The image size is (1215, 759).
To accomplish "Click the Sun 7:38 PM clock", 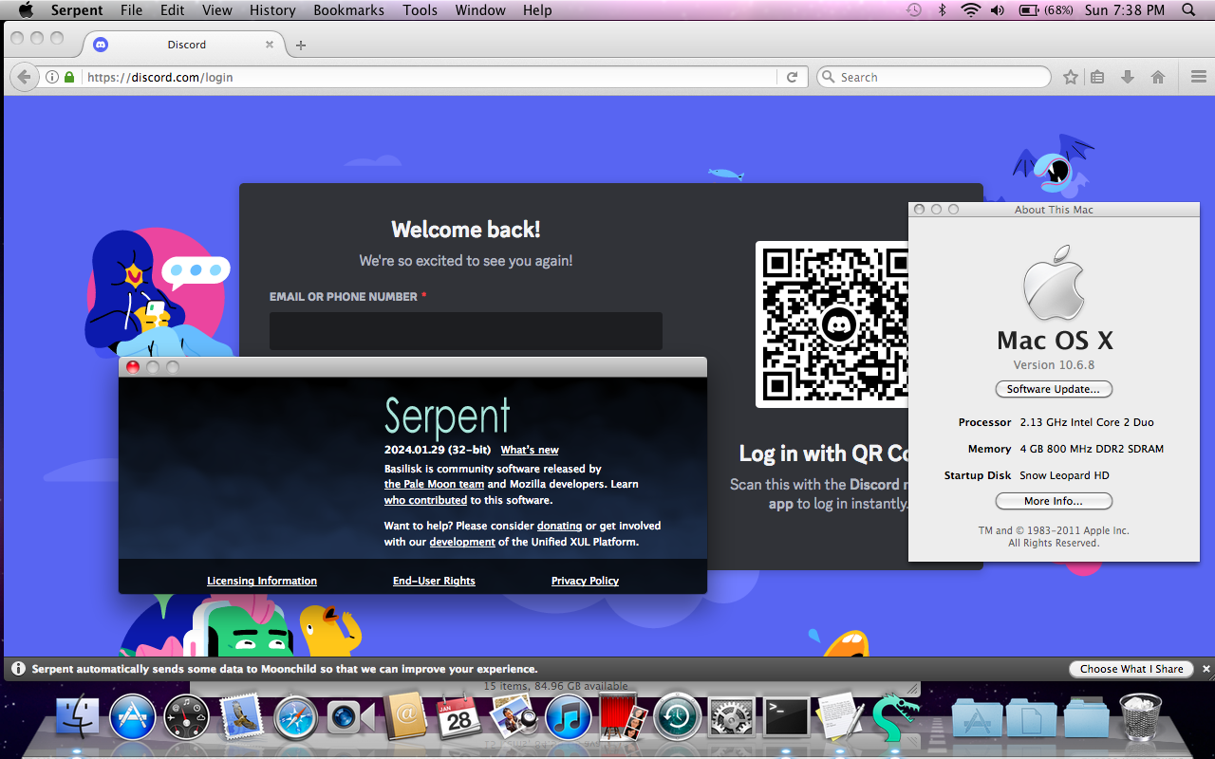I will point(1125,10).
